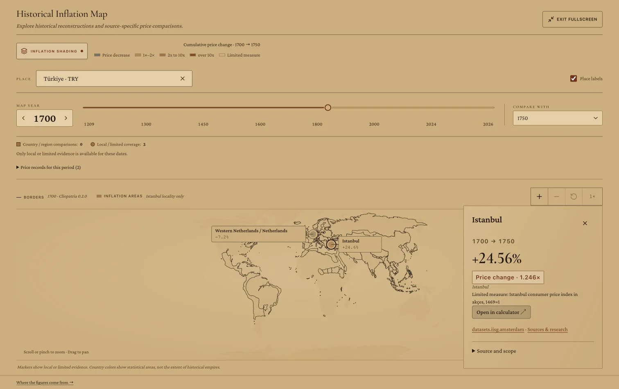Screen dimensions: 619x389
Task: Follow Where the figures come from link
Action: [x=45, y=382]
